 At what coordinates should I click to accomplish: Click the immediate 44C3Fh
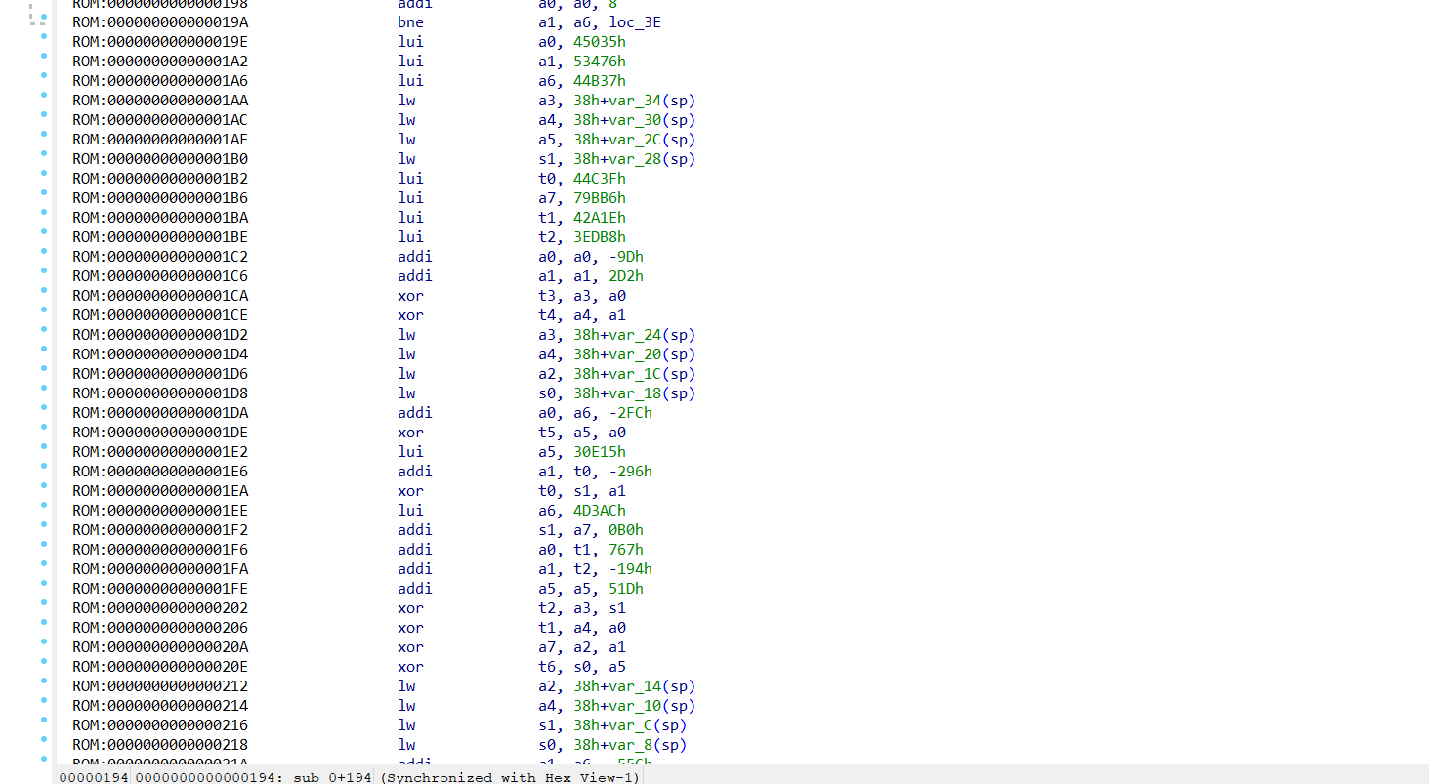[600, 179]
